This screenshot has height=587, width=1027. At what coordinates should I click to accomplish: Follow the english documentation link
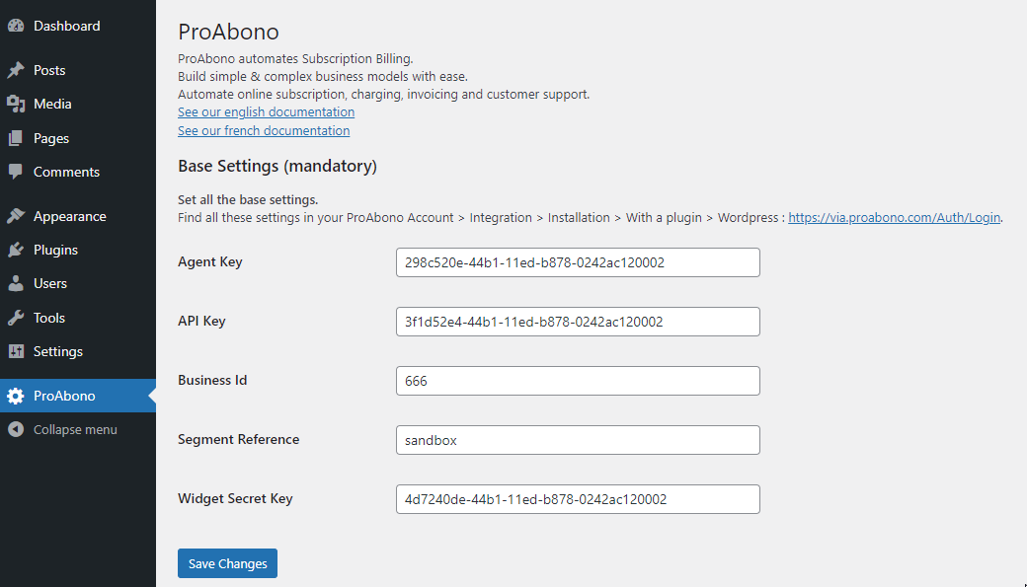tap(266, 111)
